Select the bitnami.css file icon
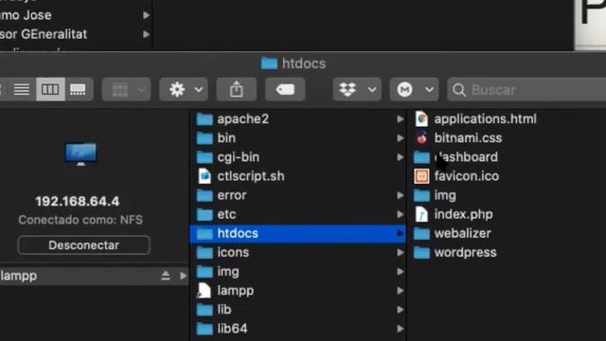606x341 pixels. (x=421, y=138)
